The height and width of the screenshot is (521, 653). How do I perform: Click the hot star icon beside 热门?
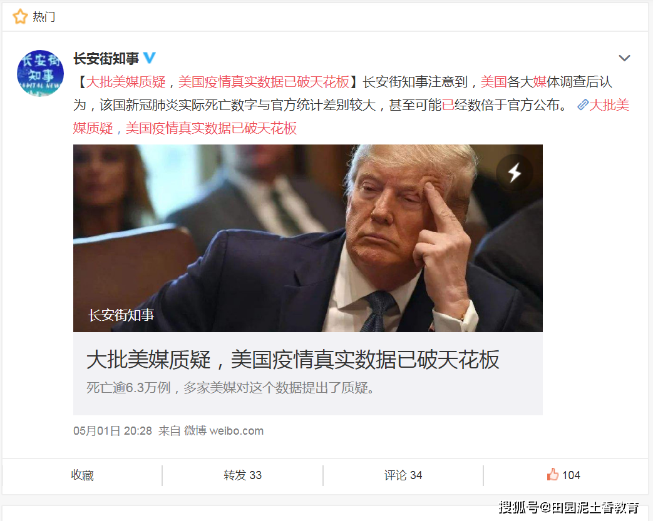20,17
